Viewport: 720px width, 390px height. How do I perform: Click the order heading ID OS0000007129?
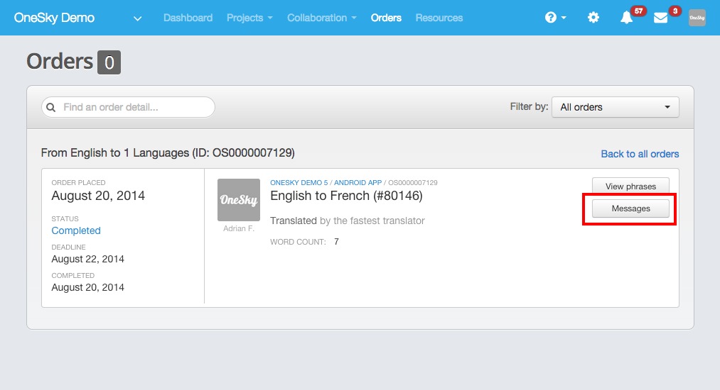168,152
